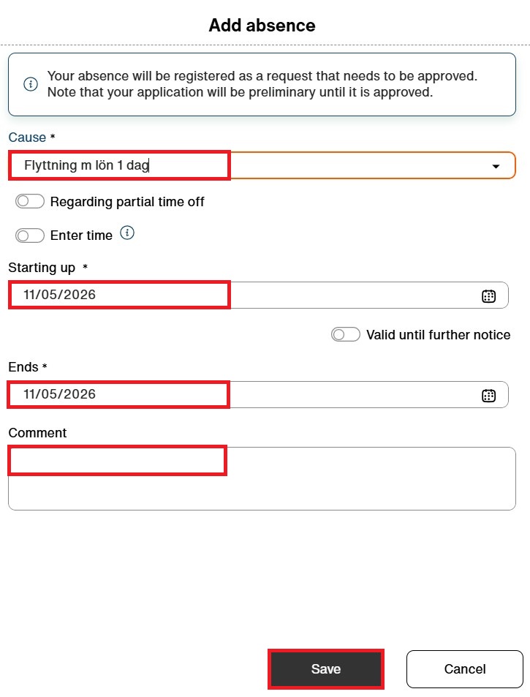The width and height of the screenshot is (530, 697).
Task: Open the calendar picker for Starting up date
Action: 488,296
